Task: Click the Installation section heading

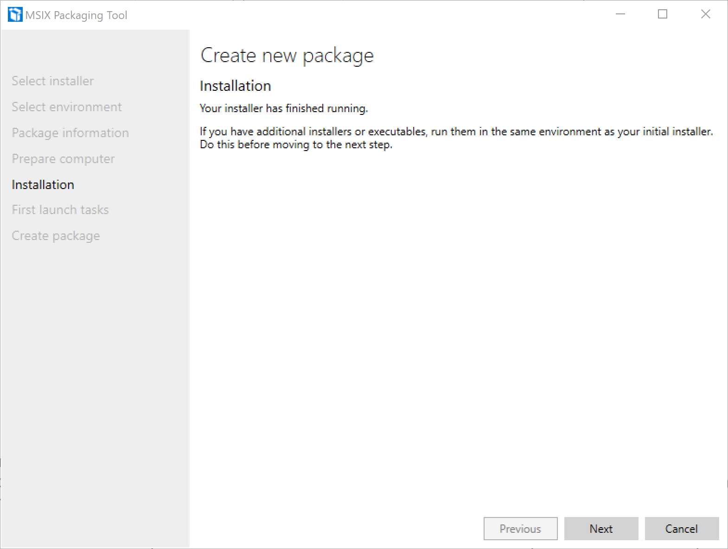Action: (x=235, y=86)
